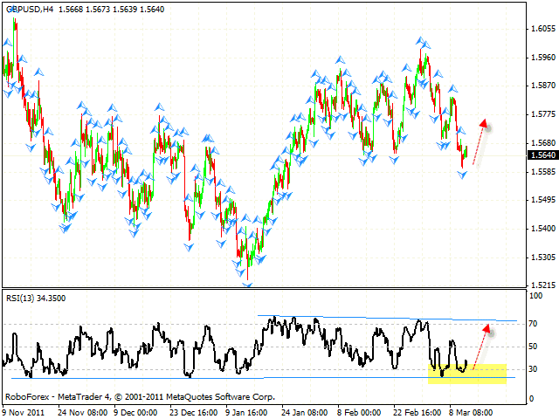The width and height of the screenshot is (559, 419).
Task: Click the RoboForex MetaTrader 4 copyright text
Action: [x=140, y=395]
